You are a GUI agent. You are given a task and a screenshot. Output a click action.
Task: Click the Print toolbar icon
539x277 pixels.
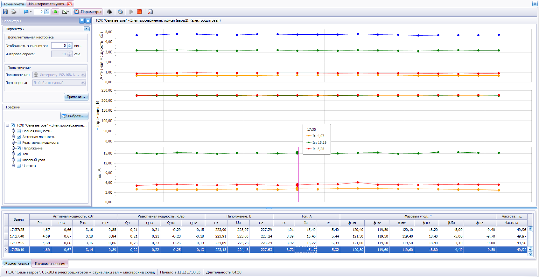pyautogui.click(x=13, y=12)
